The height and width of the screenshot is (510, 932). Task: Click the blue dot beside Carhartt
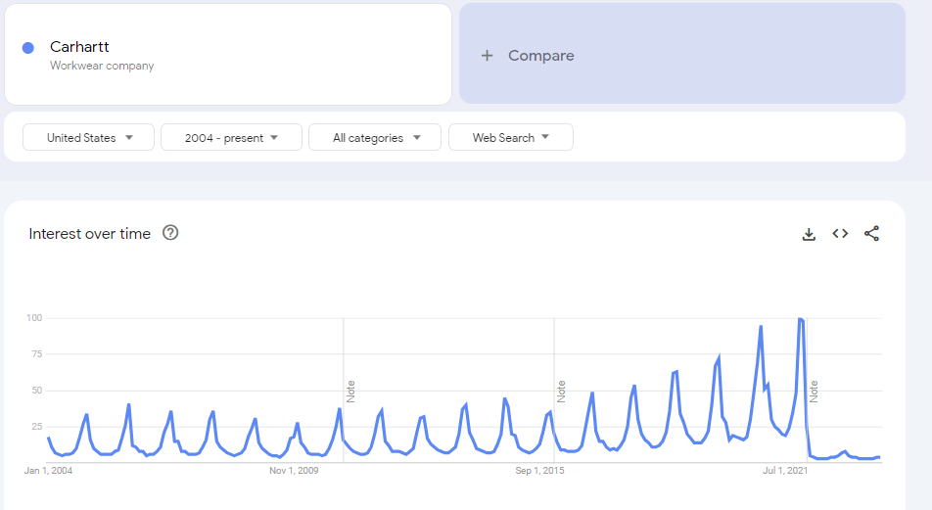click(x=28, y=47)
